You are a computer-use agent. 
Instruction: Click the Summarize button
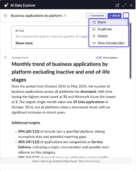[x=96, y=15]
